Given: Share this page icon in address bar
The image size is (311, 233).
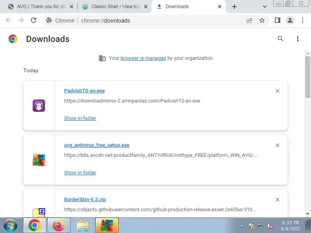Looking at the screenshot, I should [250, 21].
